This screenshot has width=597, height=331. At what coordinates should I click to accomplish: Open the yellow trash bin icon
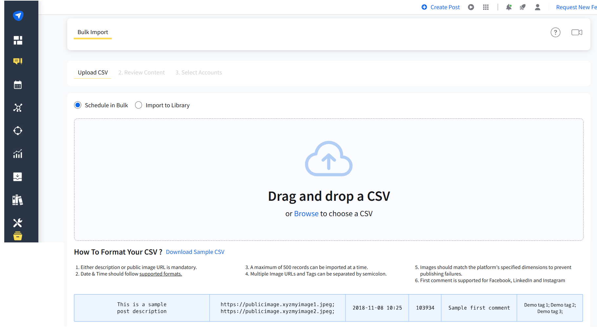pos(17,236)
